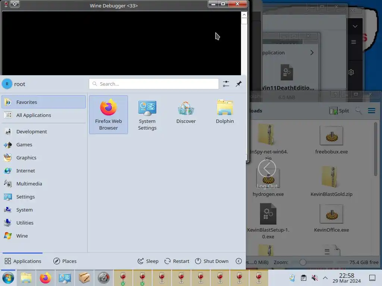Click the Sleep button
The image size is (382, 286).
point(148,261)
